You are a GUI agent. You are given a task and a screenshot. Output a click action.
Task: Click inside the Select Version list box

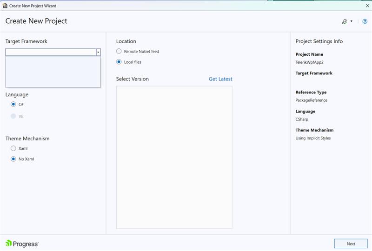(x=174, y=157)
